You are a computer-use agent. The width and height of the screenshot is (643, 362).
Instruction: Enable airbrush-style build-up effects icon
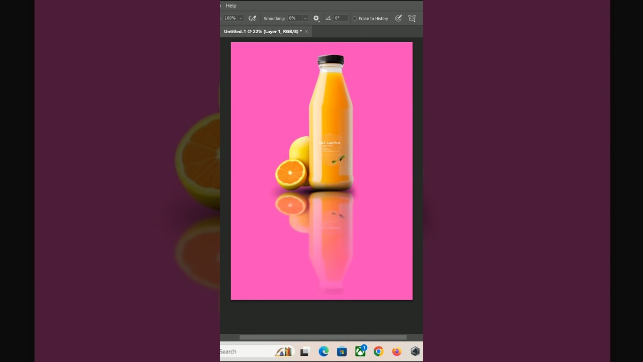(x=252, y=19)
